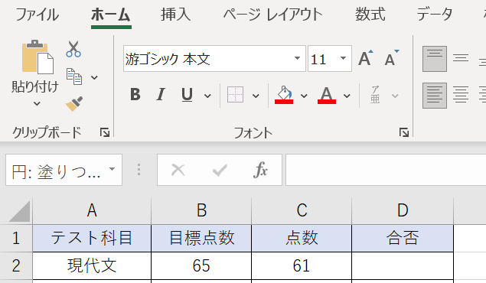The image size is (486, 283).
Task: Click the Cut scissors icon
Action: pyautogui.click(x=73, y=49)
